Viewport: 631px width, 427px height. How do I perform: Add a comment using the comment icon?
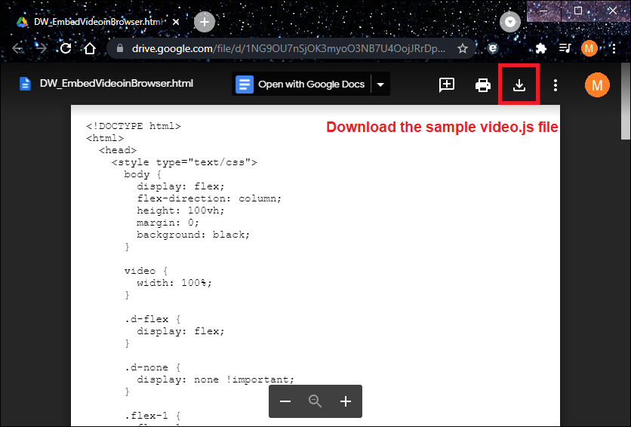point(447,84)
